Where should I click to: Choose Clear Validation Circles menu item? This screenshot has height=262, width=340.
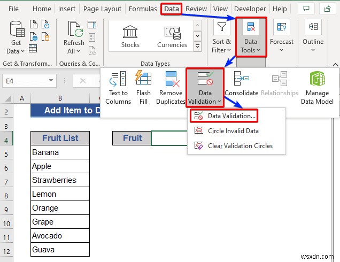(236, 146)
